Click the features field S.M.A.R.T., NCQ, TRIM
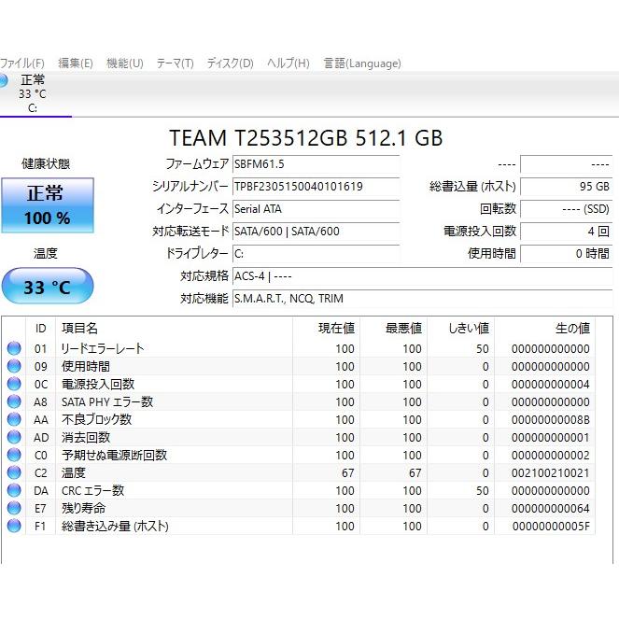This screenshot has width=619, height=619. click(422, 299)
